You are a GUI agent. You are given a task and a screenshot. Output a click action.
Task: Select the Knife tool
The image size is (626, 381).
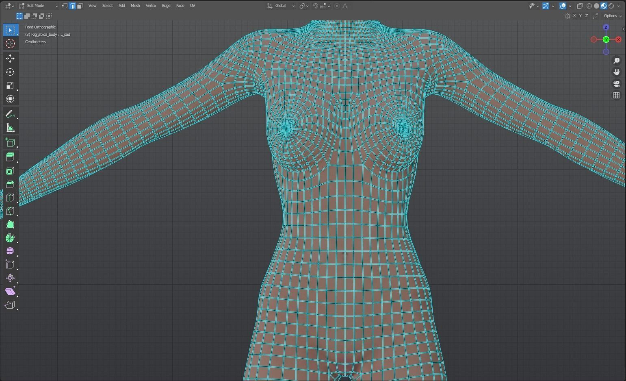point(10,211)
